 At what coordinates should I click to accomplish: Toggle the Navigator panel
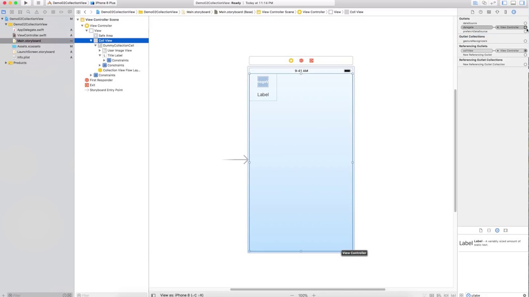504,3
